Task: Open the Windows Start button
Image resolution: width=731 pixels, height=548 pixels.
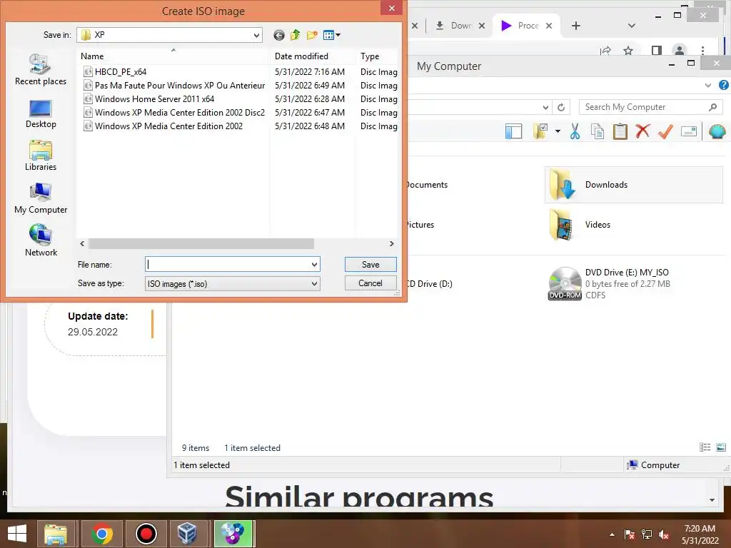Action: (x=17, y=534)
